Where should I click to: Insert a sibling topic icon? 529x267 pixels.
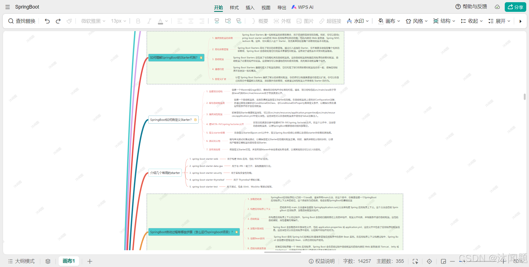point(217,21)
